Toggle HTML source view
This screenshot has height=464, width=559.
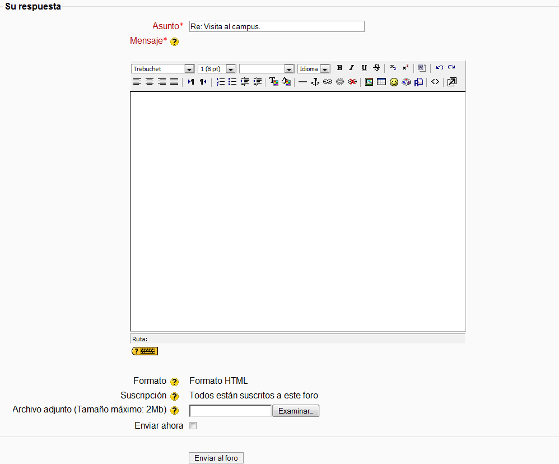[435, 82]
